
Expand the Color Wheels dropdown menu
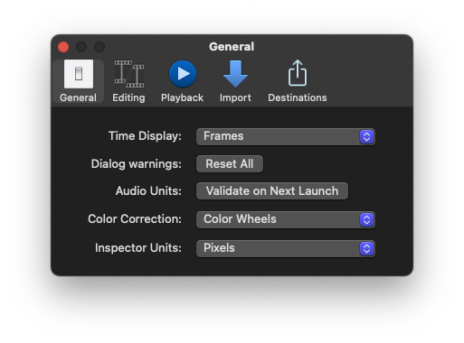click(286, 220)
